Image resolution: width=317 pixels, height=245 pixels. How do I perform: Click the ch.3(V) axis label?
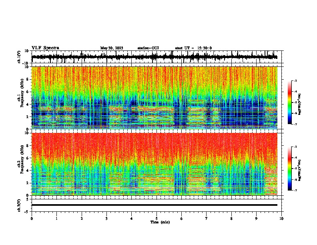click(19, 206)
